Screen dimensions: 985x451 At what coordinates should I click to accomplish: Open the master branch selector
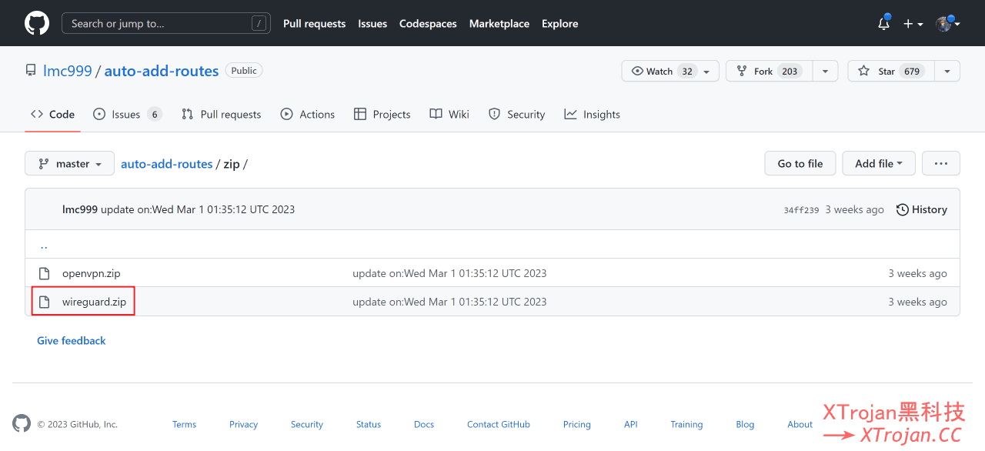[69, 163]
